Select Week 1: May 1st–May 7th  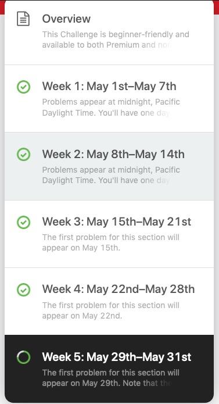coord(109,99)
